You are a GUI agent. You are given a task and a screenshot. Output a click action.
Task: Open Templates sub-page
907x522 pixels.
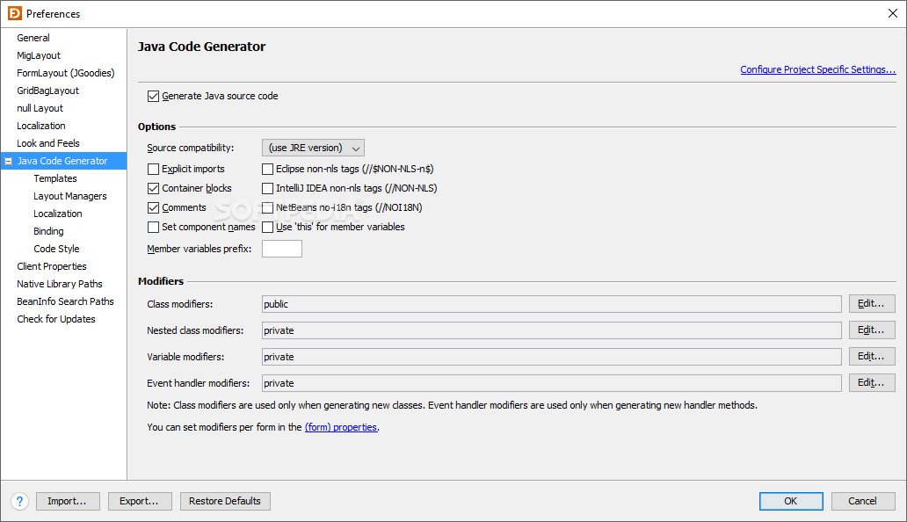(x=55, y=178)
